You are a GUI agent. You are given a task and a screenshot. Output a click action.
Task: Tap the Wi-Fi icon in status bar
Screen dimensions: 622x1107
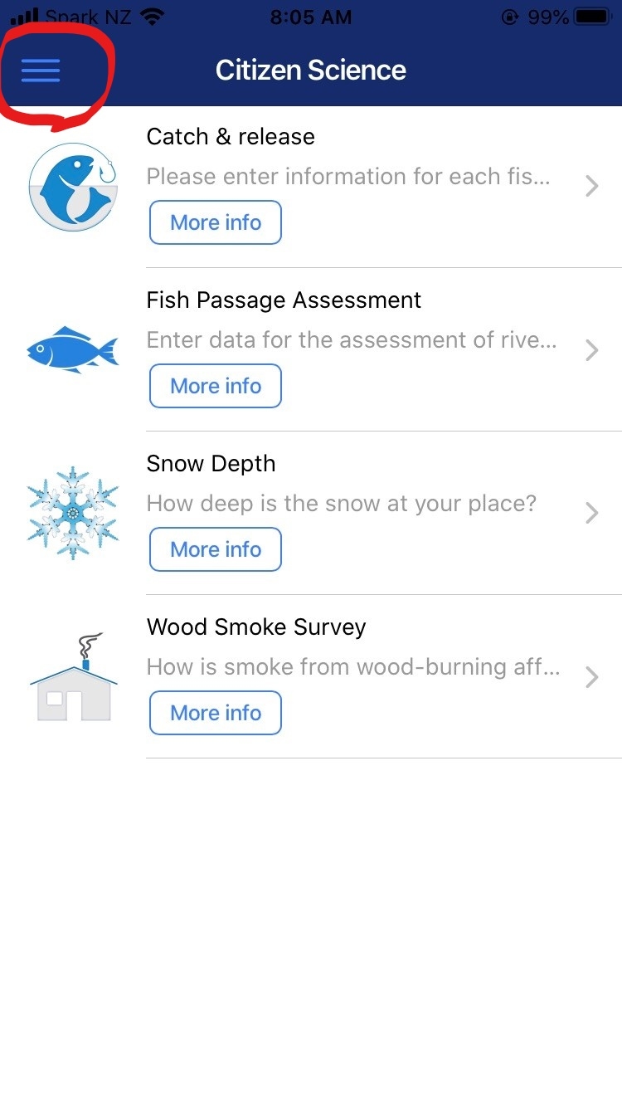coord(153,17)
